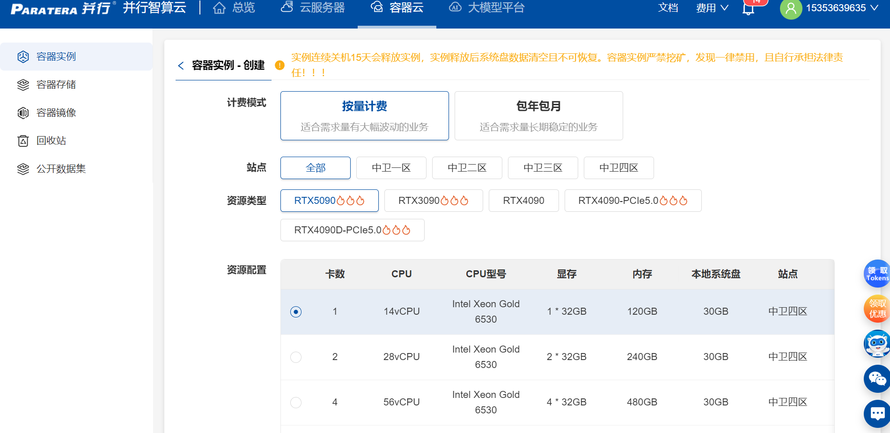
Task: Open the WeChat floating contact icon
Action: [x=877, y=379]
